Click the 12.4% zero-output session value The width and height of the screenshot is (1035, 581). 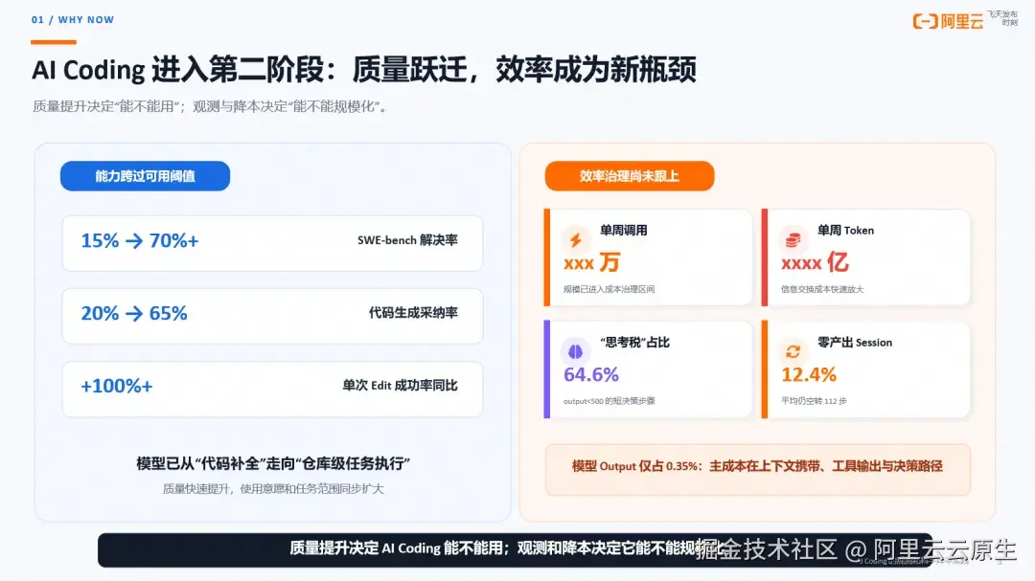click(809, 374)
